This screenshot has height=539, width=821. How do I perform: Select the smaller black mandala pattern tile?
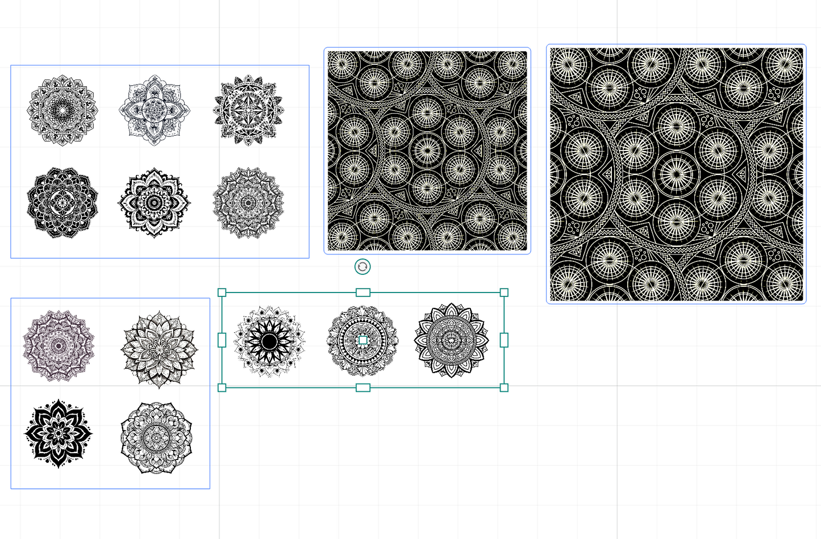coord(427,151)
